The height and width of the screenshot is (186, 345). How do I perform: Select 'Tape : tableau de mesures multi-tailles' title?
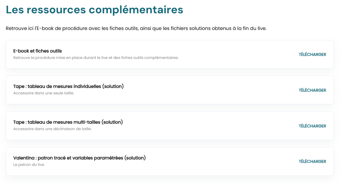68,122
